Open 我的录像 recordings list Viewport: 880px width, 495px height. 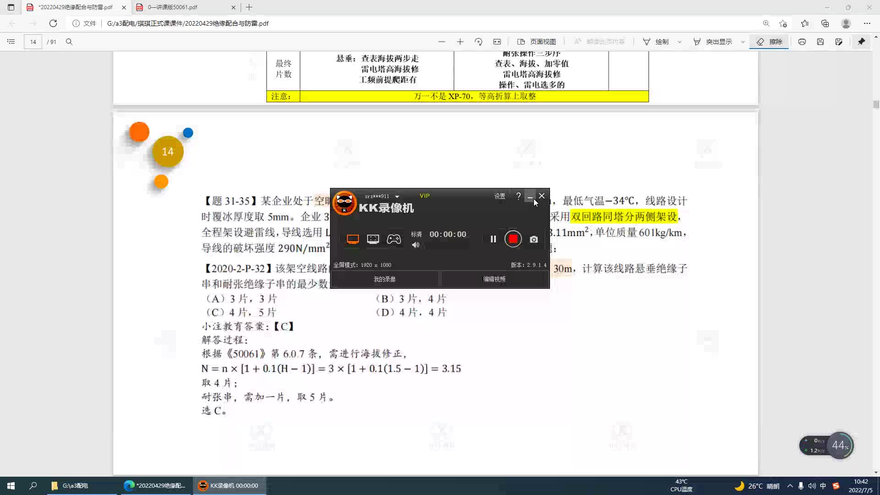point(385,279)
